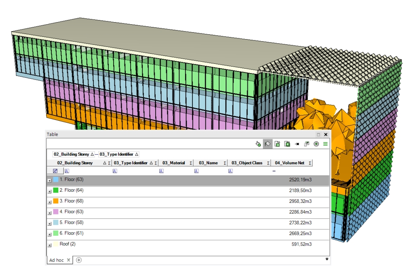Toggle the clear filter box in filter row
The height and width of the screenshot is (277, 414).
pos(55,171)
